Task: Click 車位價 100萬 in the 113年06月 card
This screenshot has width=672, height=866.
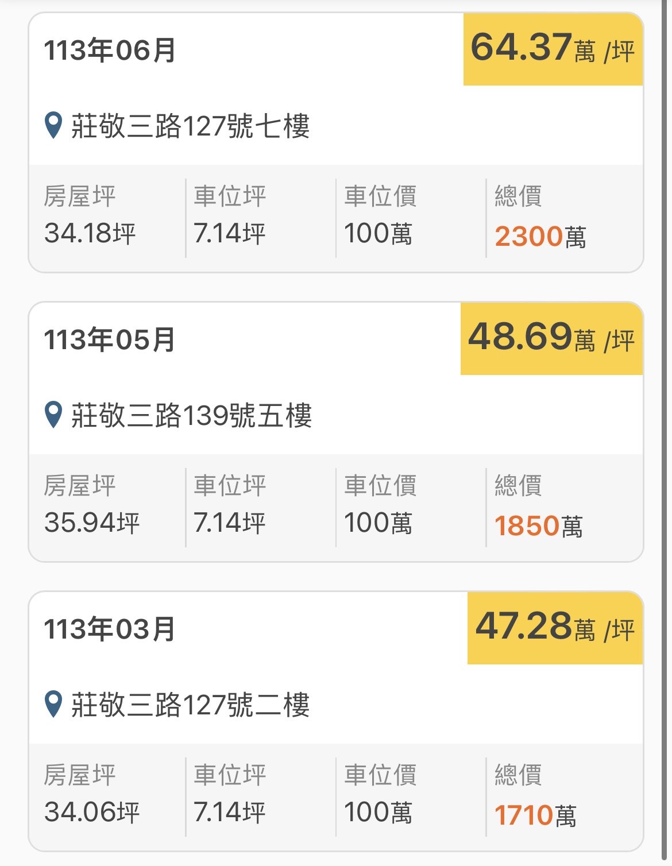Action: click(378, 233)
